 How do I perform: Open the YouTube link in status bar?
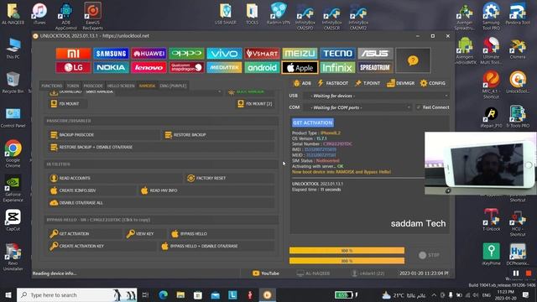pos(266,273)
